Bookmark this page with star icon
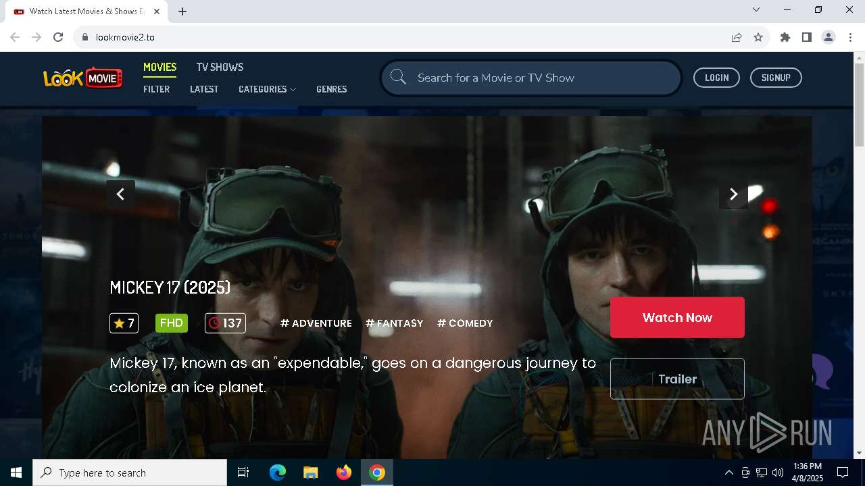865x486 pixels. point(758,37)
